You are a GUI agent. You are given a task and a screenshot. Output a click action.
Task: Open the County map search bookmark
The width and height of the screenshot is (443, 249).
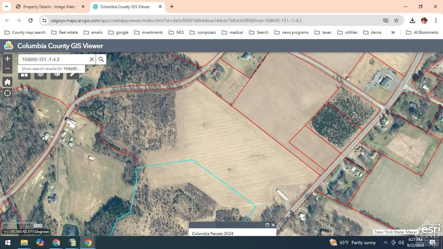[x=25, y=32]
